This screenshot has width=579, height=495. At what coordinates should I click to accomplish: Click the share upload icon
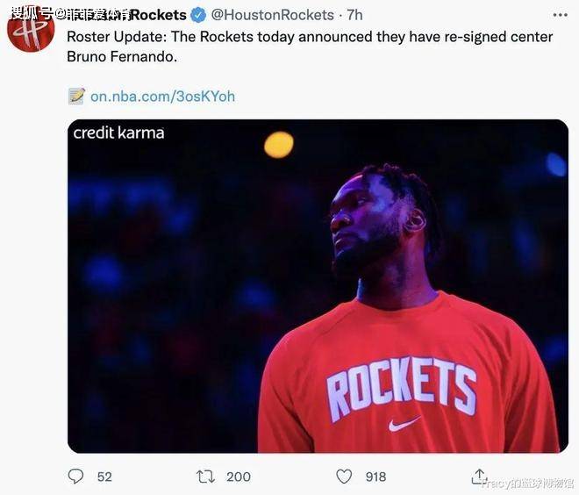(480, 476)
